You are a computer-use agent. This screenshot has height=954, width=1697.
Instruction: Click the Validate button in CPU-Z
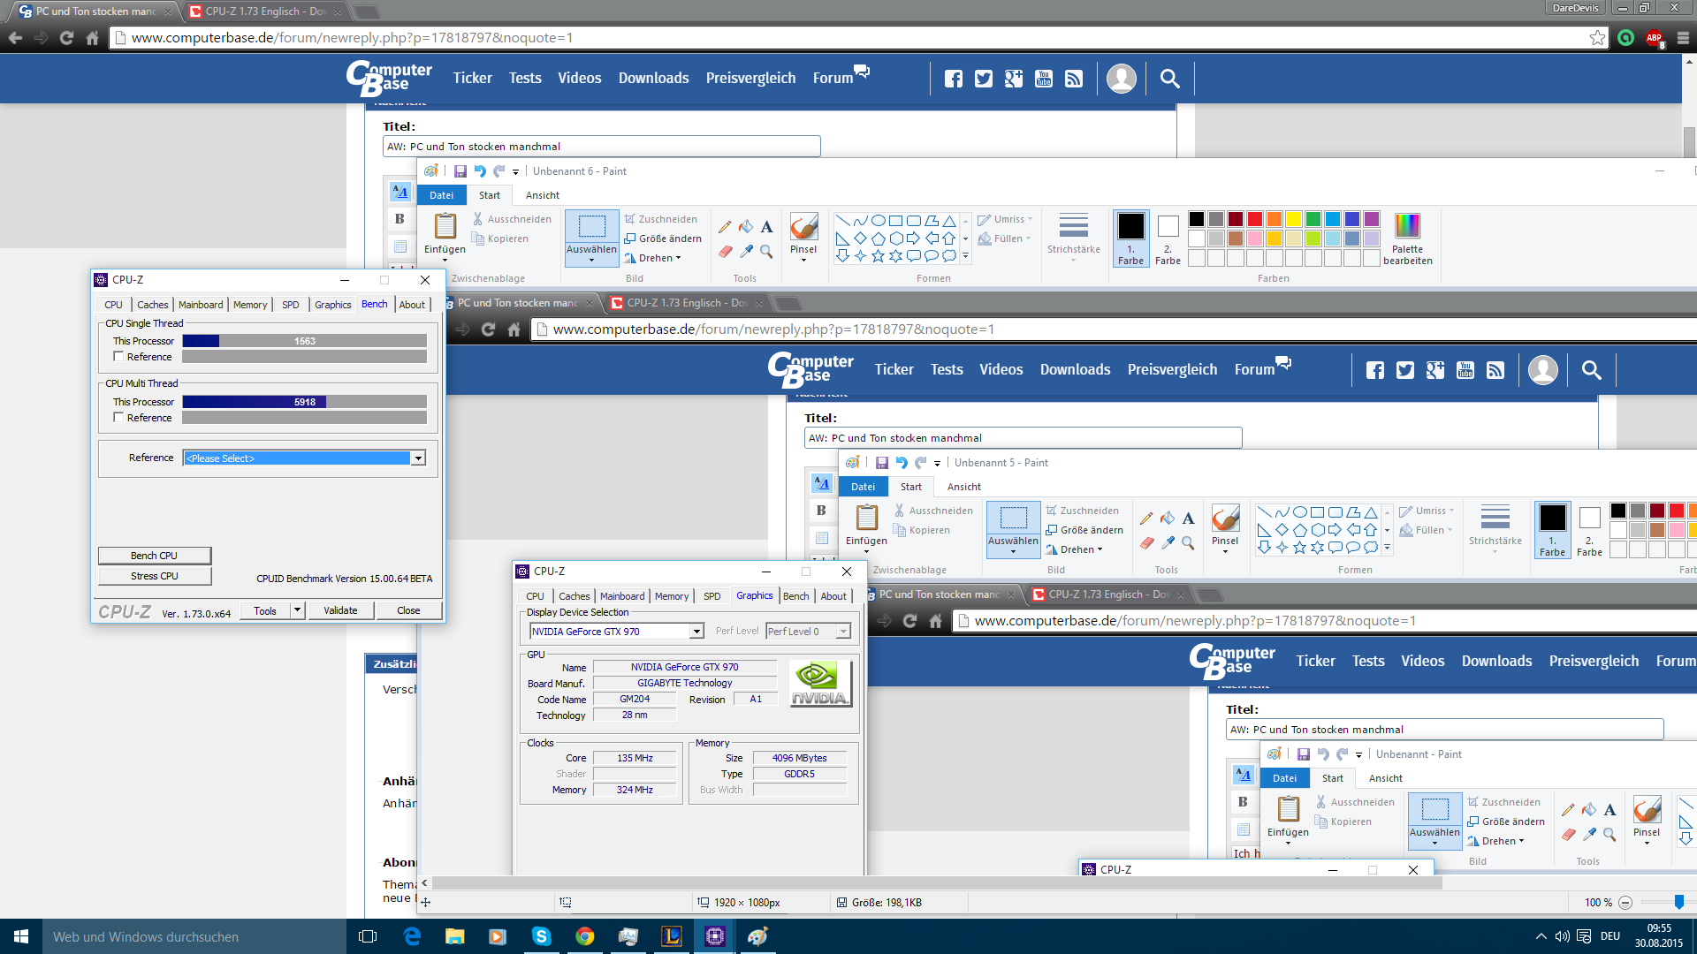click(340, 610)
